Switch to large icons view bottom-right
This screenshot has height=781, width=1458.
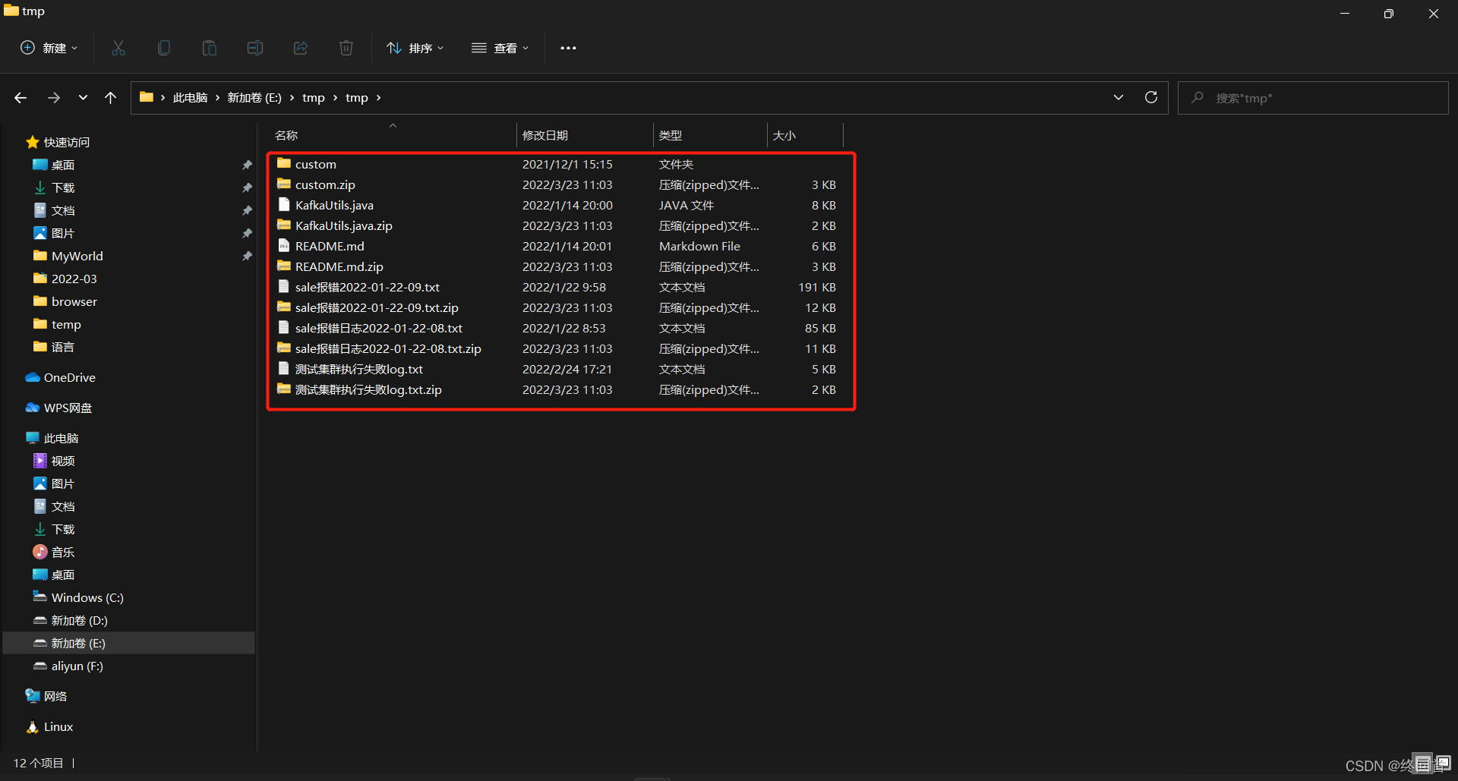[1443, 763]
